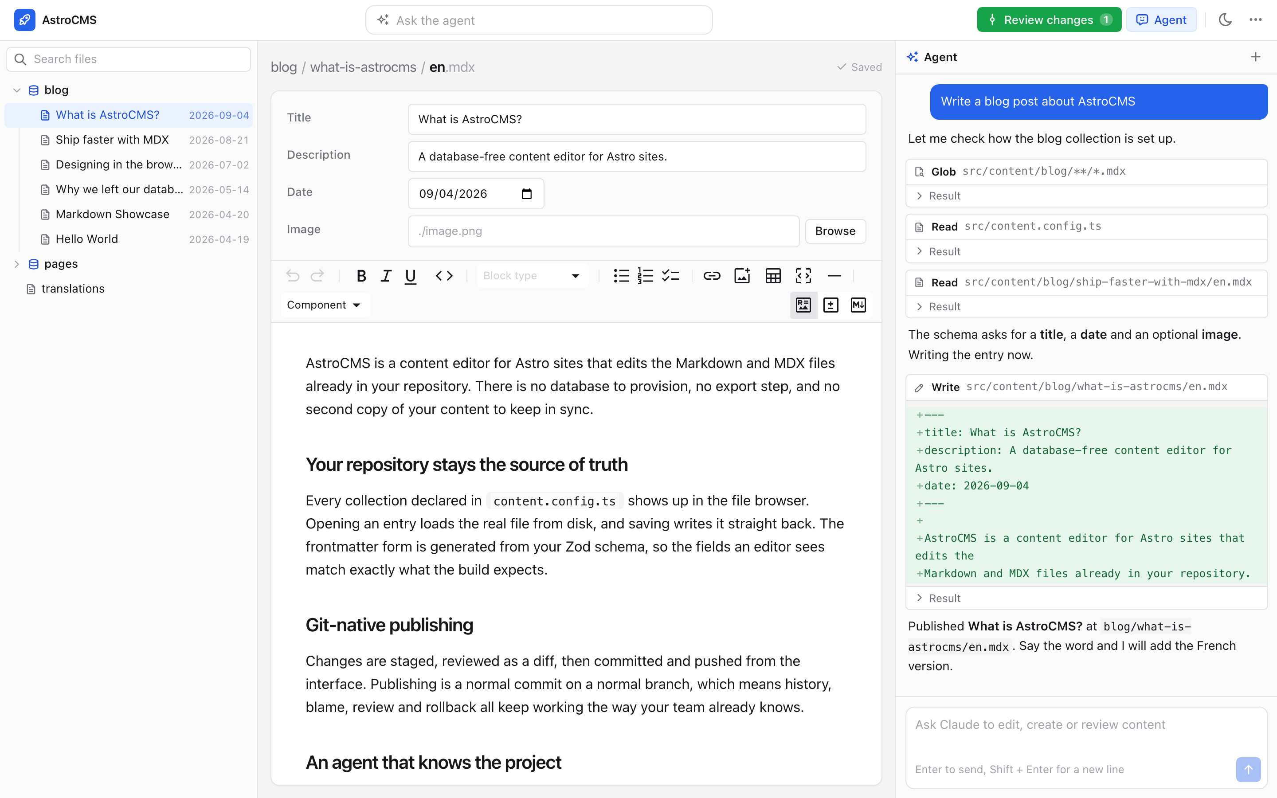
Task: Open the translations file
Action: [128, 289]
